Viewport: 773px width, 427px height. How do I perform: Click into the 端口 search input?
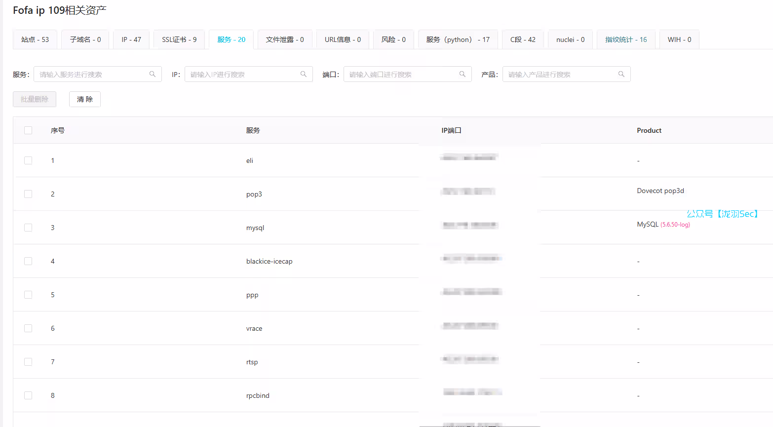pyautogui.click(x=401, y=74)
